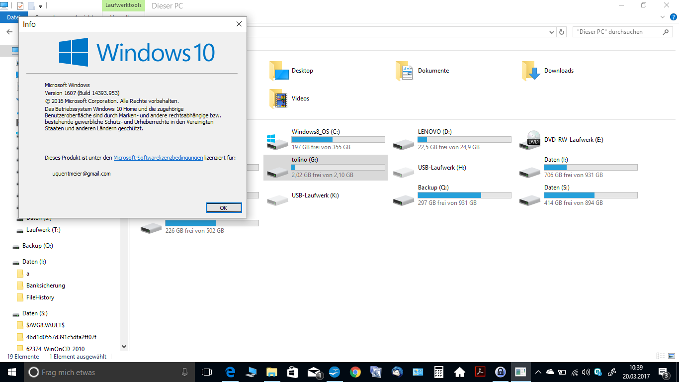Viewport: 679px width, 382px height.
Task: Open Thunderbird from the taskbar
Action: coord(397,372)
